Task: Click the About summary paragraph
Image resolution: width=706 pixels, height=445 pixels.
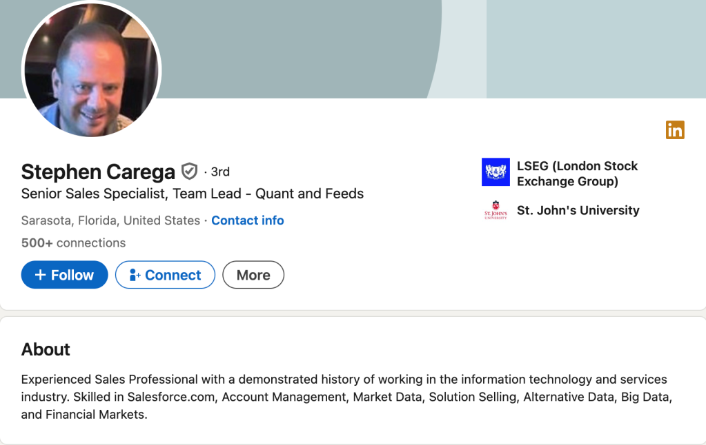Action: coord(346,397)
